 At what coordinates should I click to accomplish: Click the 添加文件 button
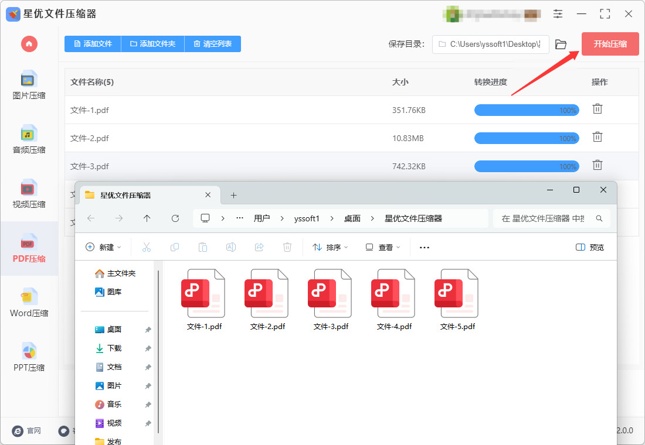coord(93,44)
